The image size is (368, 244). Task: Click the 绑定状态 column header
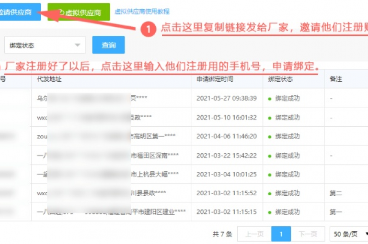click(x=280, y=79)
